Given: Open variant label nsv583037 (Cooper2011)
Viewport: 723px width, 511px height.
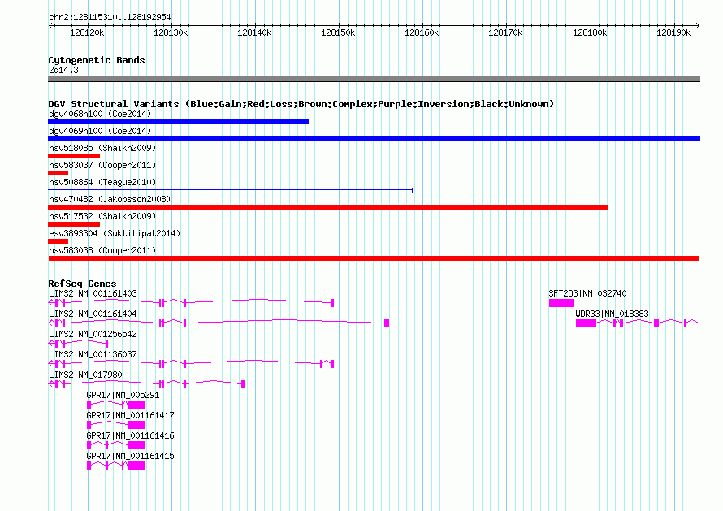Looking at the screenshot, I should coord(102,165).
